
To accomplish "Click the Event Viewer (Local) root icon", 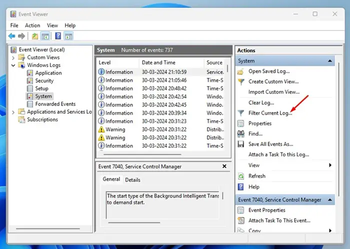I will click(13, 49).
